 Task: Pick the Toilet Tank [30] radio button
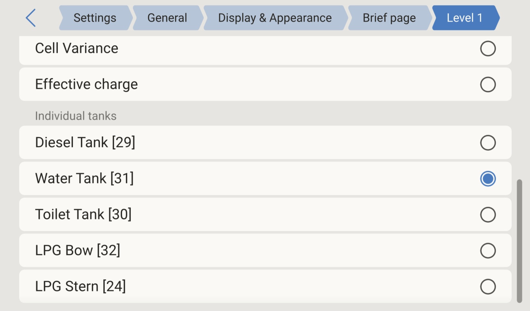coord(488,215)
